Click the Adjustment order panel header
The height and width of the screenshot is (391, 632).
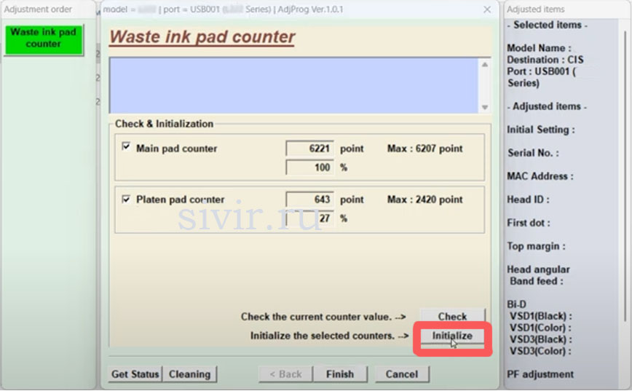tap(39, 9)
